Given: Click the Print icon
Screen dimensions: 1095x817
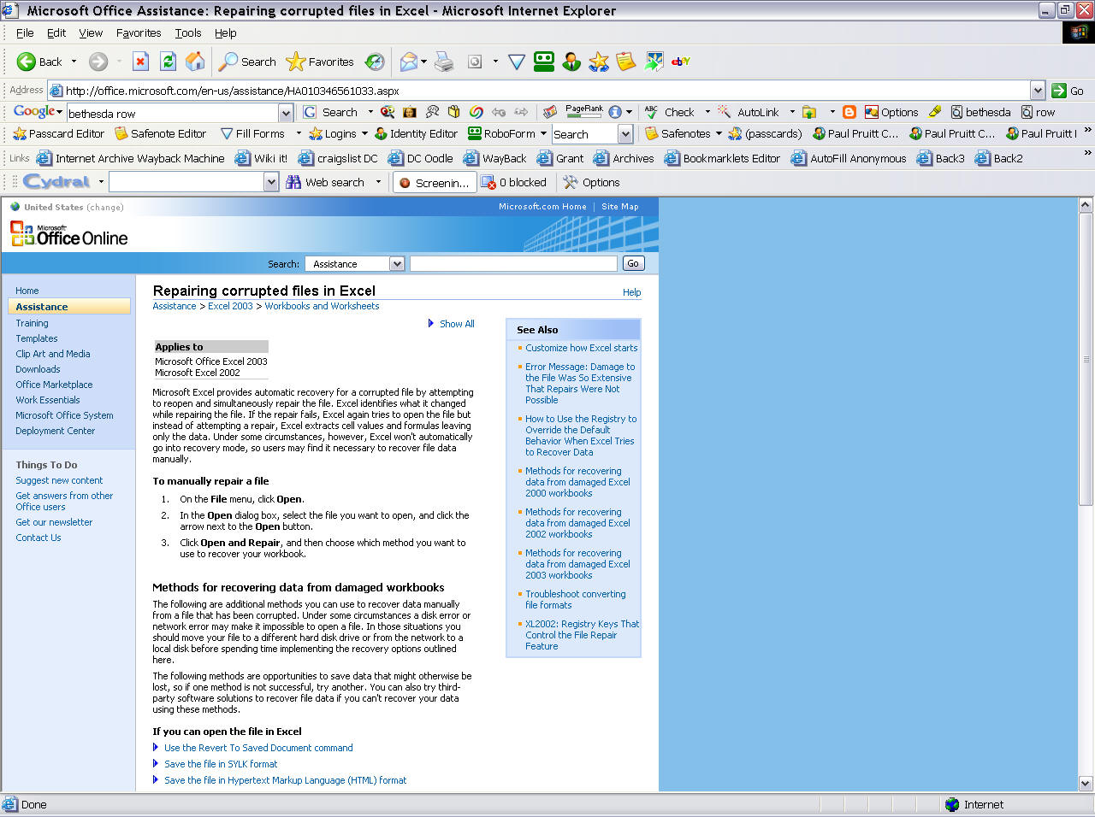Looking at the screenshot, I should tap(444, 62).
